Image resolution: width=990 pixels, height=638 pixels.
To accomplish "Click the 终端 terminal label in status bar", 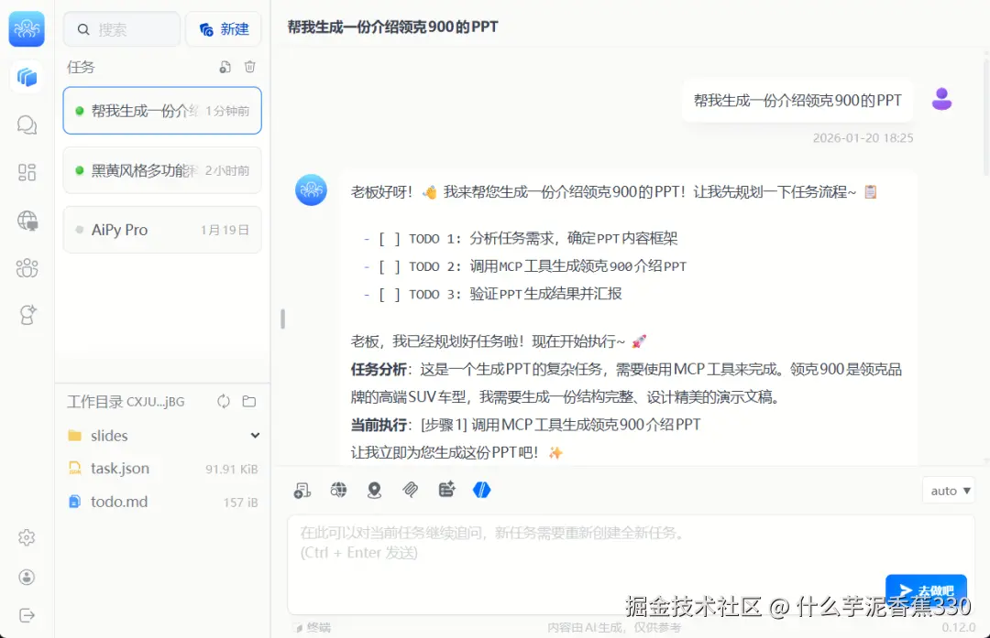I will point(318,627).
